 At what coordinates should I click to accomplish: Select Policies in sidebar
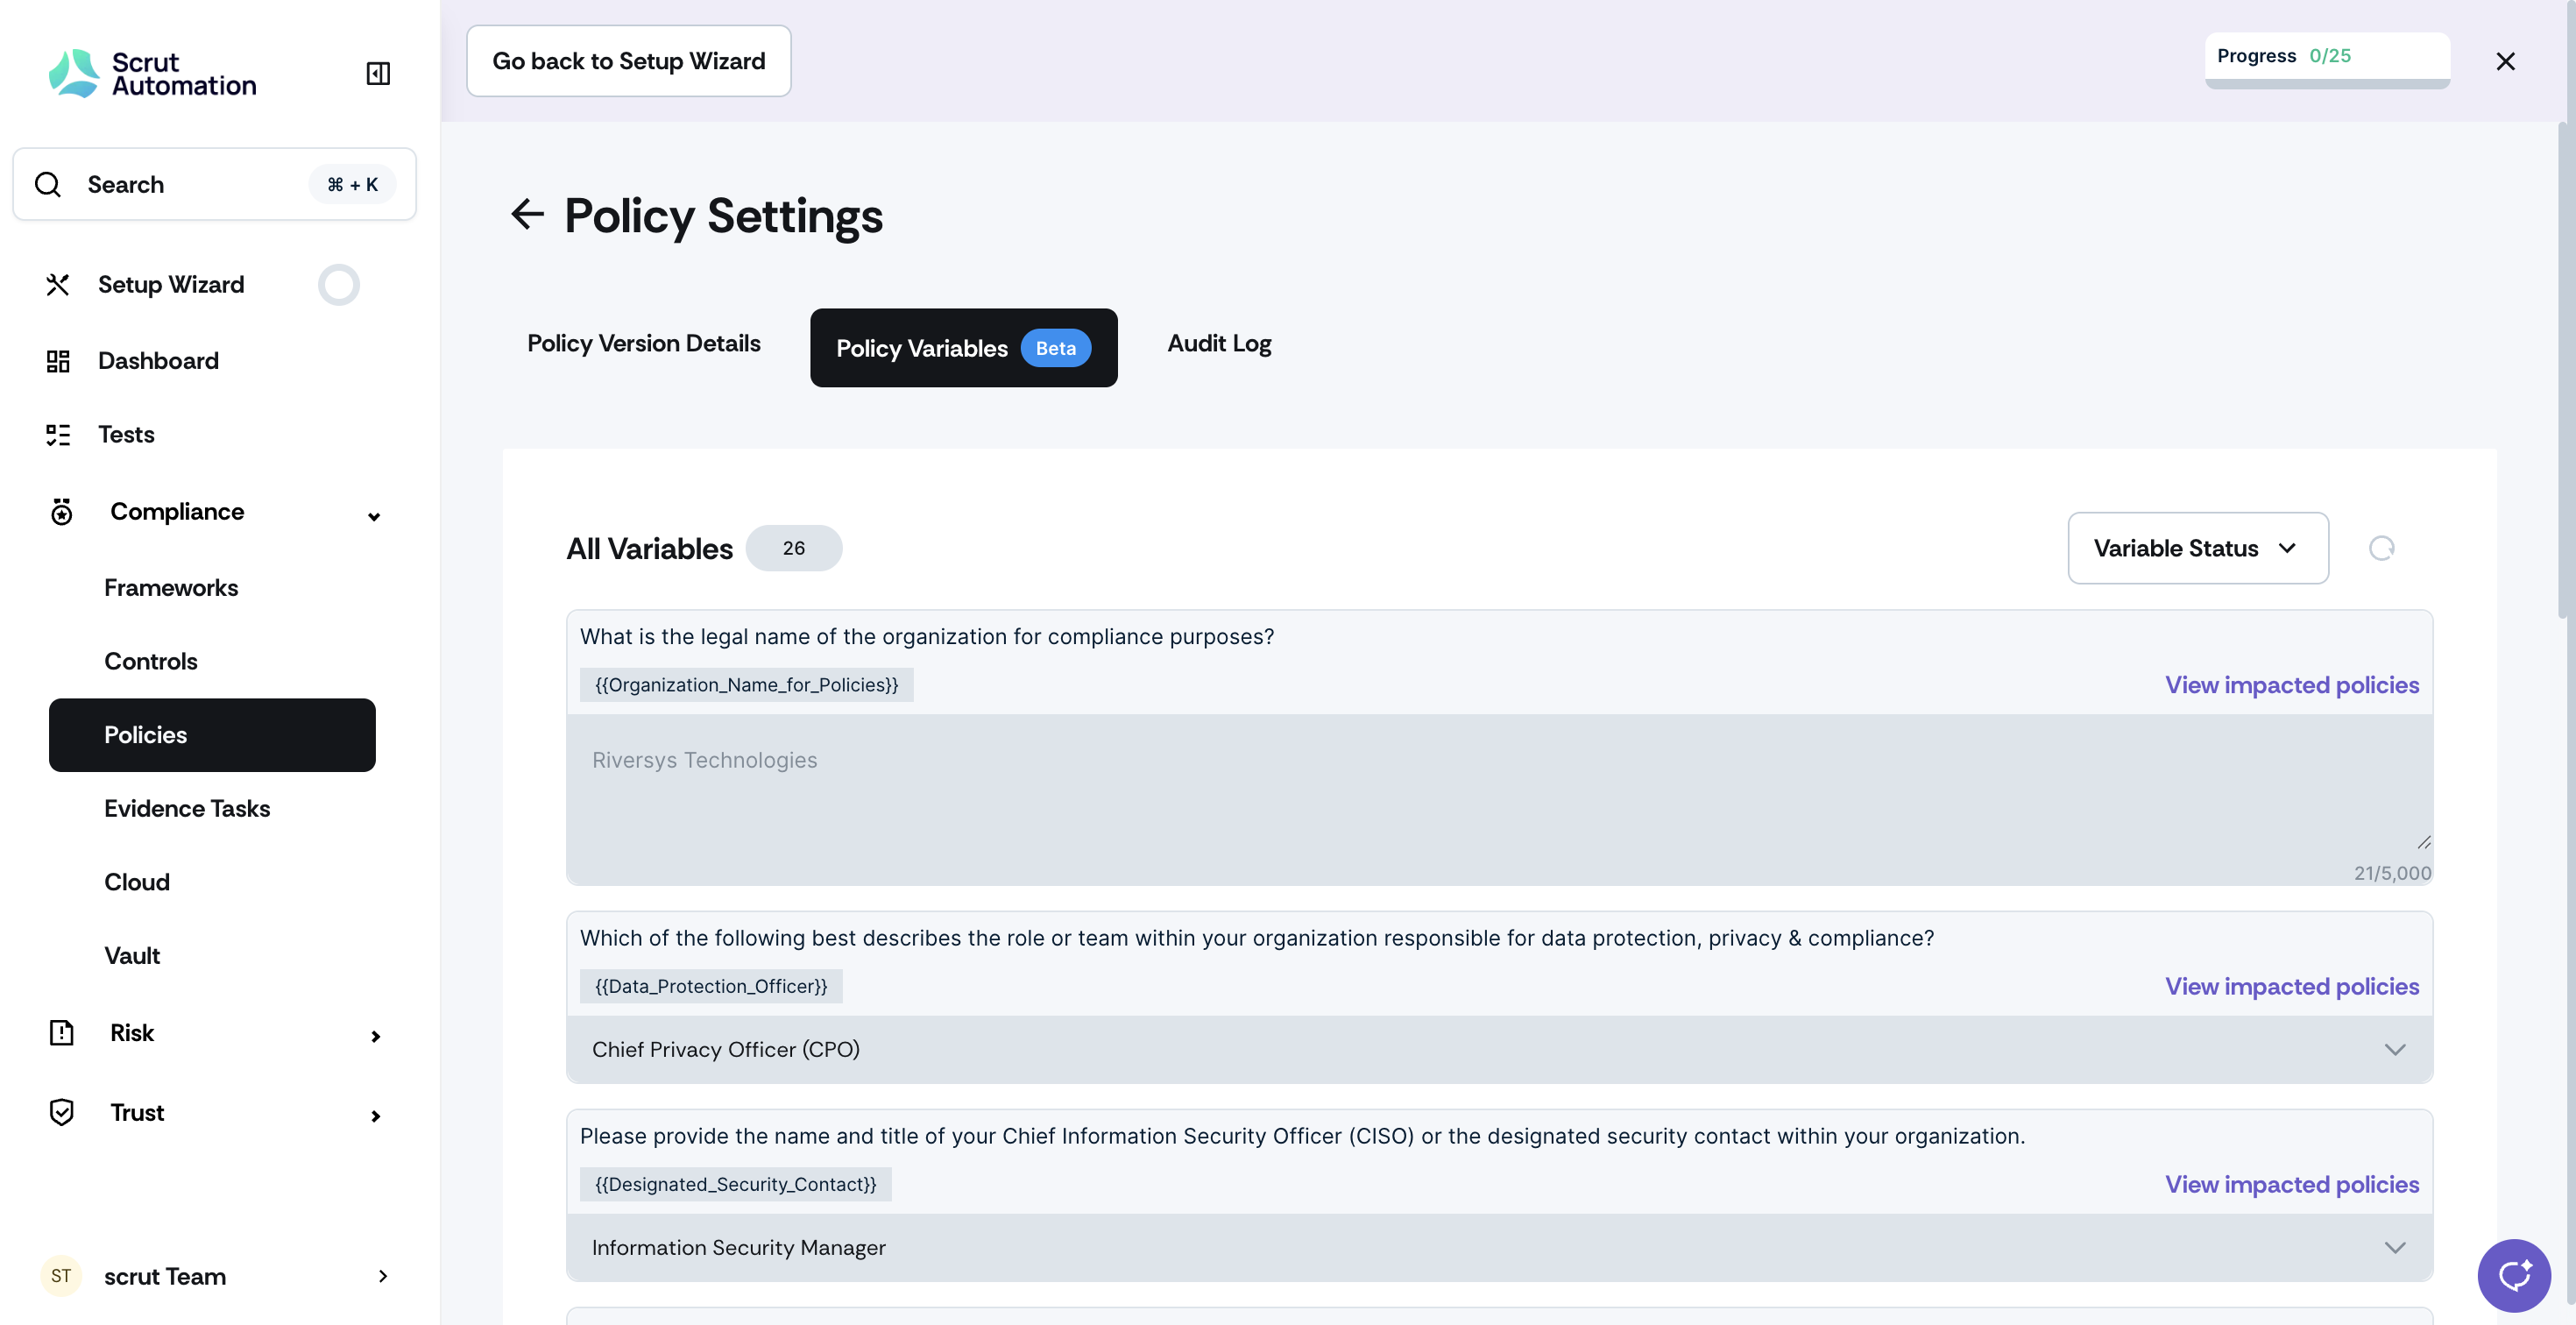click(212, 735)
